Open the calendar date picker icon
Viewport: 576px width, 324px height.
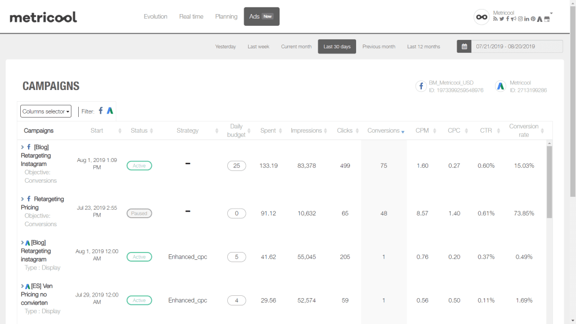(x=464, y=46)
